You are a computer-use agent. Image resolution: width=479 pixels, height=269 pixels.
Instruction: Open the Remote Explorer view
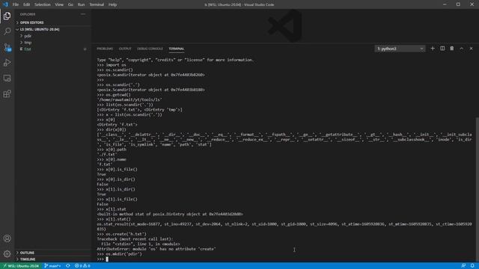[7, 78]
